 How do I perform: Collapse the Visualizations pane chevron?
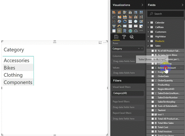coord(142,5)
